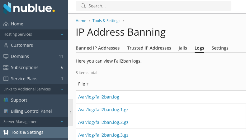Click the Billing Control Panel icon

click(x=6, y=111)
